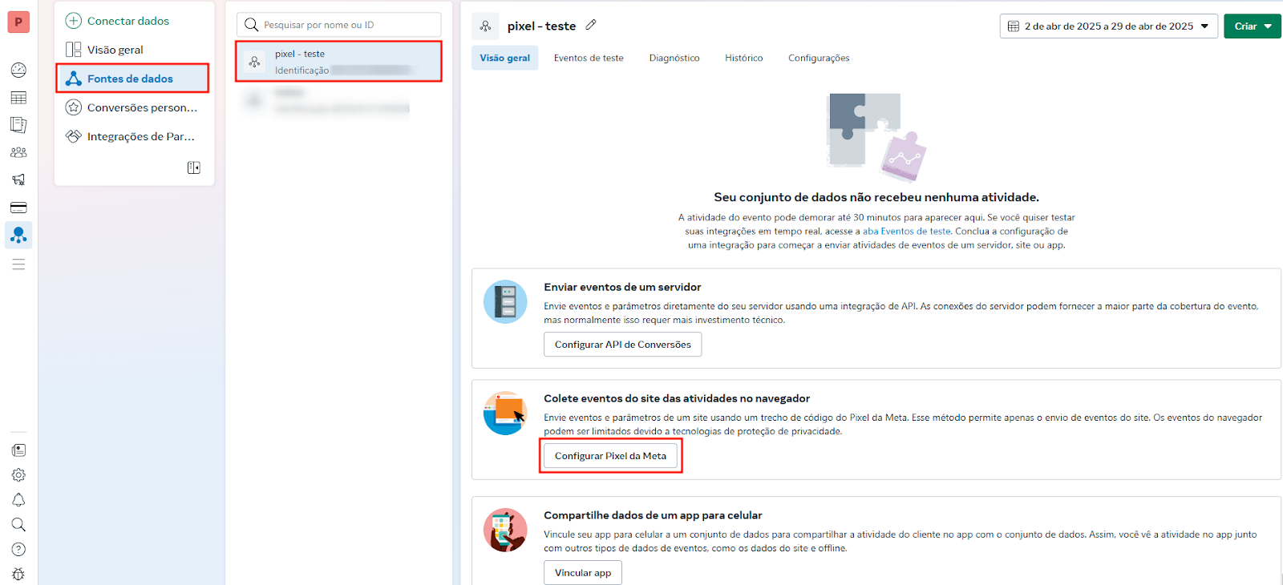Click the no-activity heading 'Seu conjunto de dados...'
This screenshot has width=1283, height=585.
876,197
